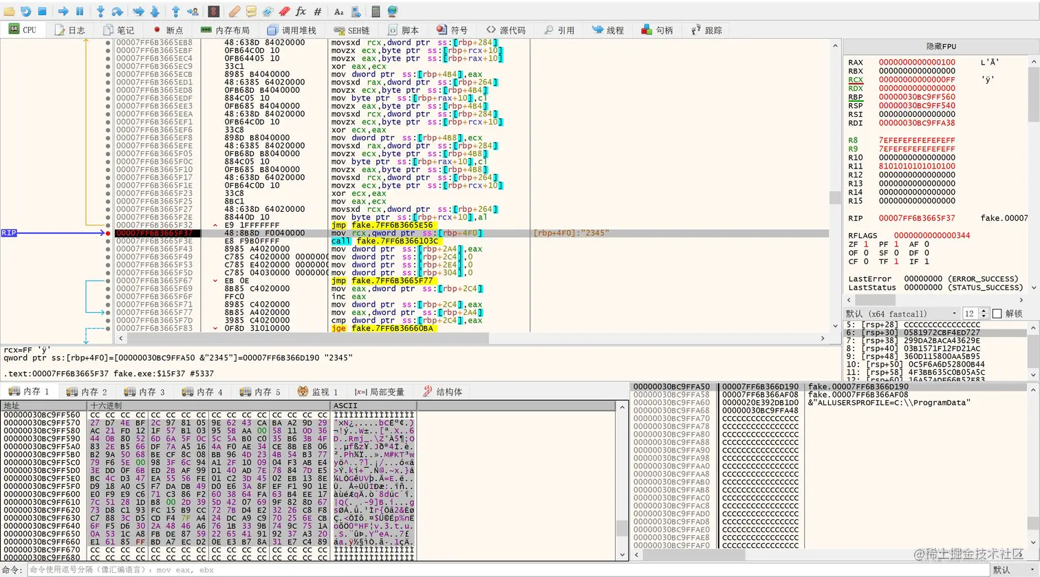Open the 句柄 handles tab
The image size is (1040, 577).
(x=657, y=30)
